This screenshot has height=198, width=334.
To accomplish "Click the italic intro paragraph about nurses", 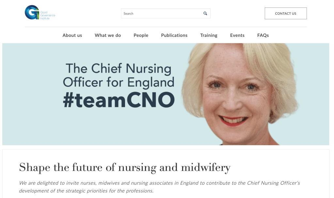I will click(160, 187).
